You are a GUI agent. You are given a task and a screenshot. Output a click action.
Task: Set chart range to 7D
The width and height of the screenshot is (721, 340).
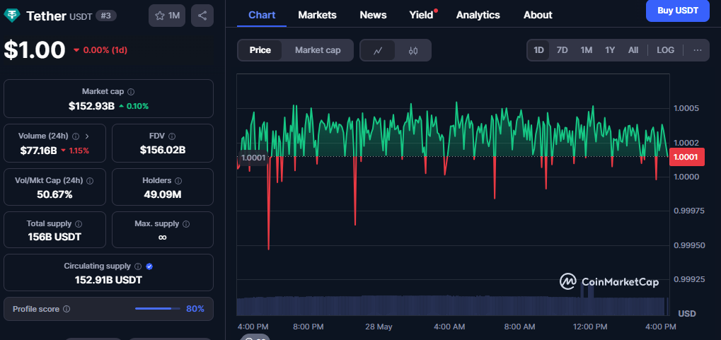pyautogui.click(x=562, y=50)
